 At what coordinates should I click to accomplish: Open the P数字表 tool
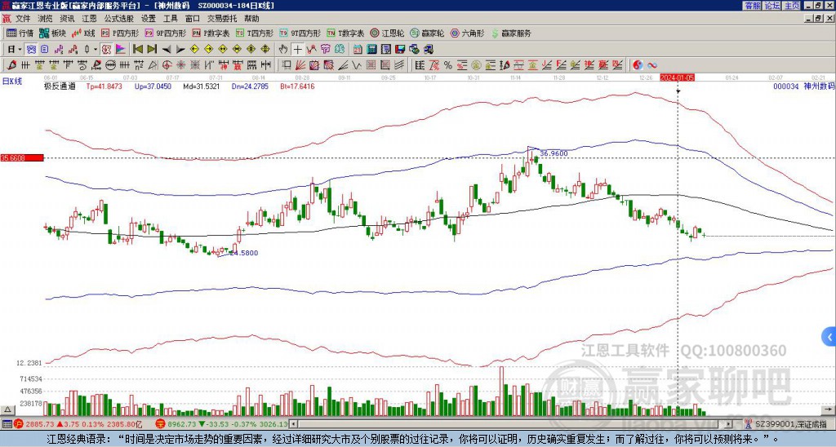[x=211, y=33]
